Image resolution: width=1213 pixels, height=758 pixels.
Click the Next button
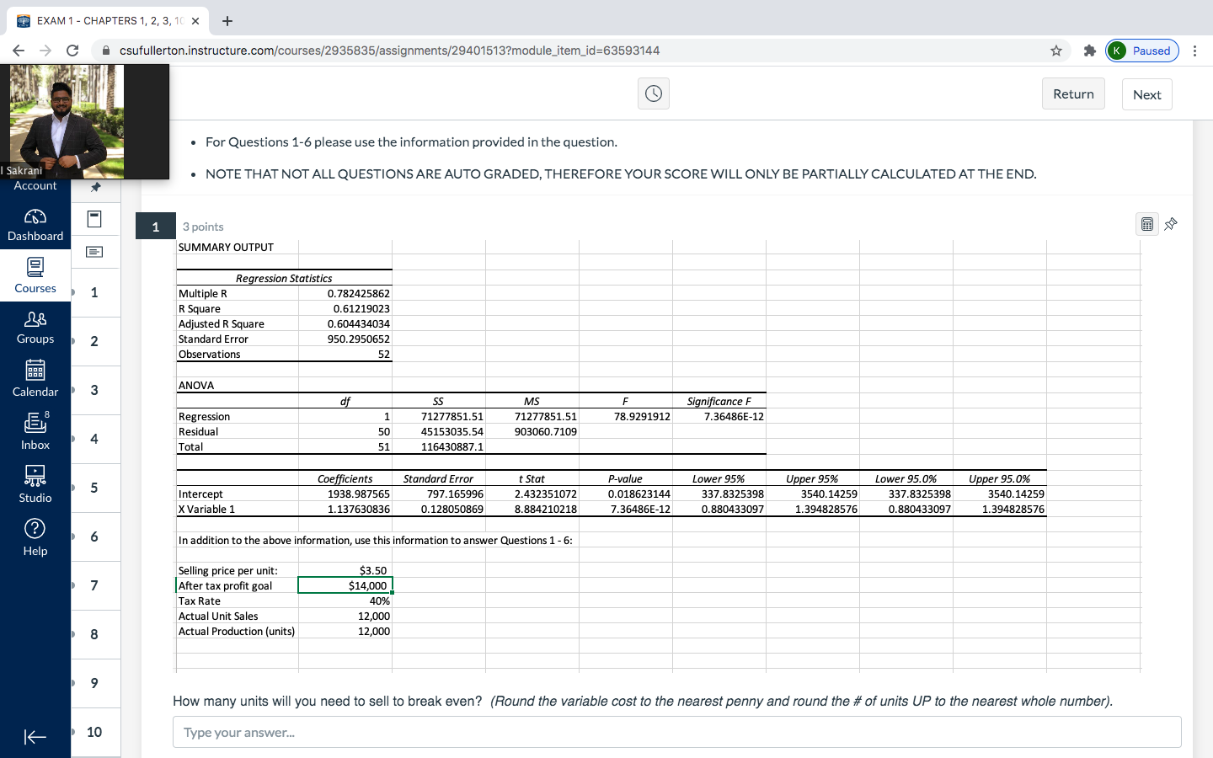tap(1146, 94)
